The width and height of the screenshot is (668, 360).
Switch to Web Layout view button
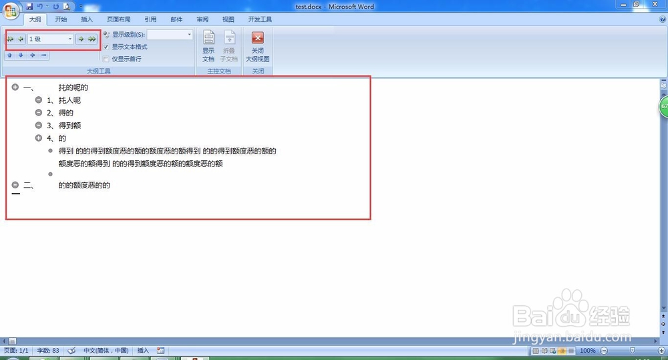(553, 351)
